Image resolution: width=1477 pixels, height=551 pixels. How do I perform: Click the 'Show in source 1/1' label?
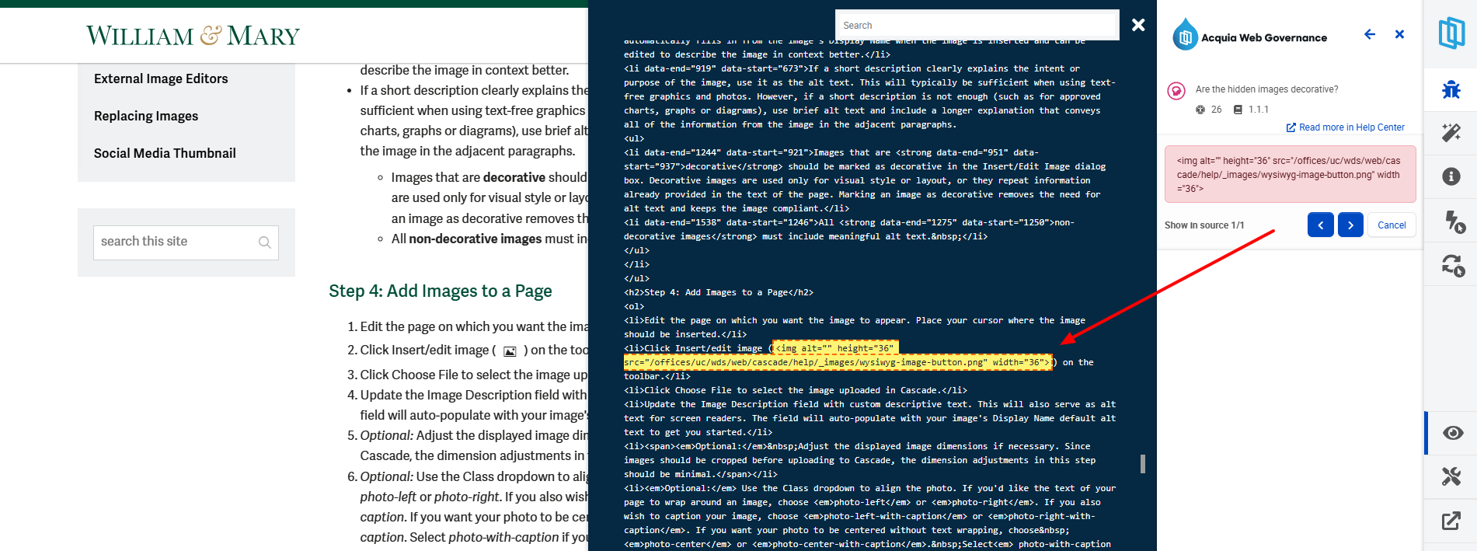click(x=1204, y=225)
